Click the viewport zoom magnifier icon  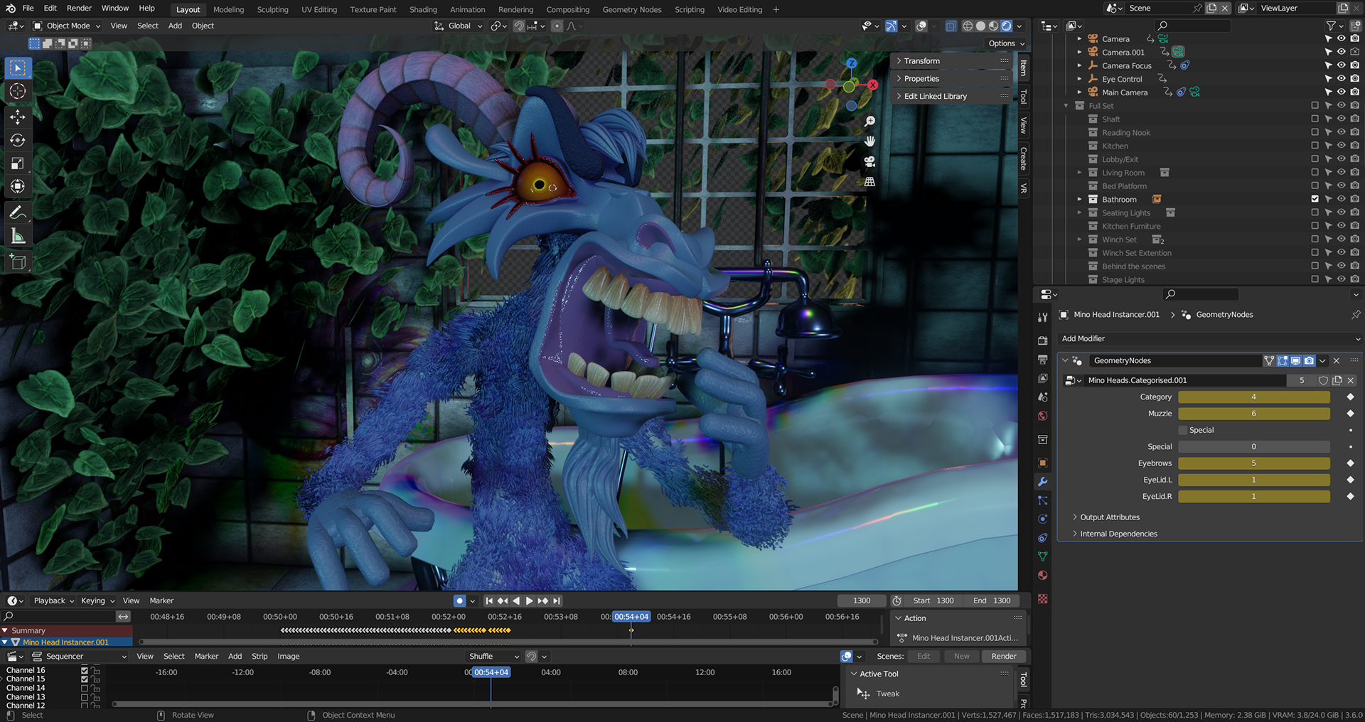click(x=869, y=122)
